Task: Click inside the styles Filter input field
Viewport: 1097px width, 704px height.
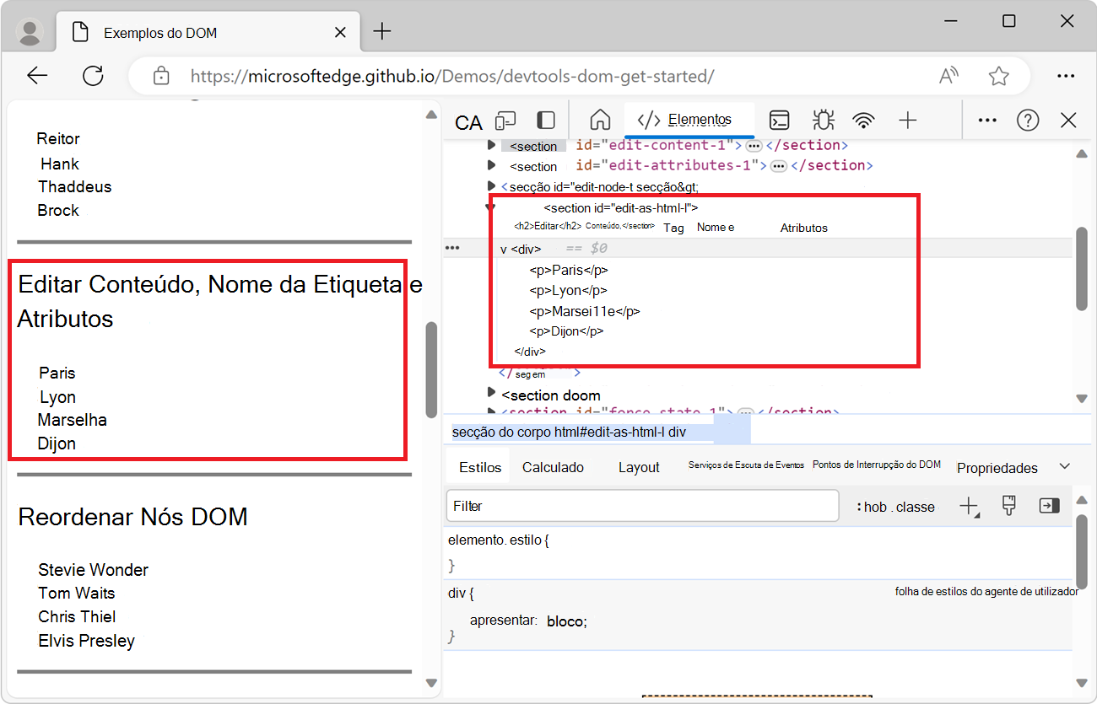Action: 641,506
